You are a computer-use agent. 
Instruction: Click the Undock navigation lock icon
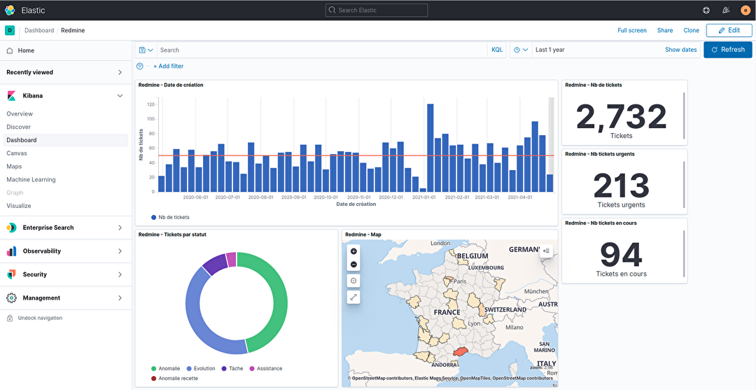tap(10, 318)
